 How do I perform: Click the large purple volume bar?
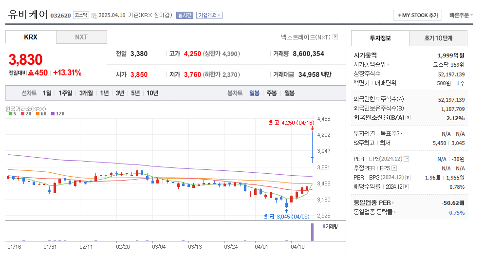pyautogui.click(x=313, y=232)
